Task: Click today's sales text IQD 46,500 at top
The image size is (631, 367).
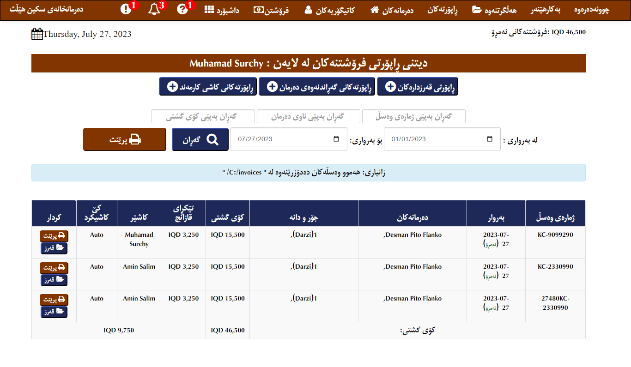Action: (538, 32)
